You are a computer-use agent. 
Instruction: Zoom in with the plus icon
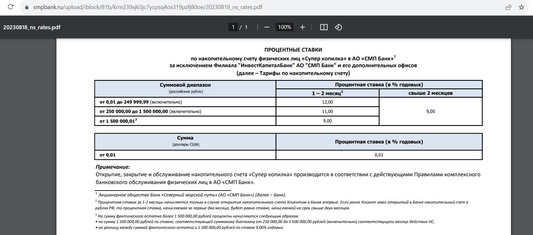pos(302,27)
